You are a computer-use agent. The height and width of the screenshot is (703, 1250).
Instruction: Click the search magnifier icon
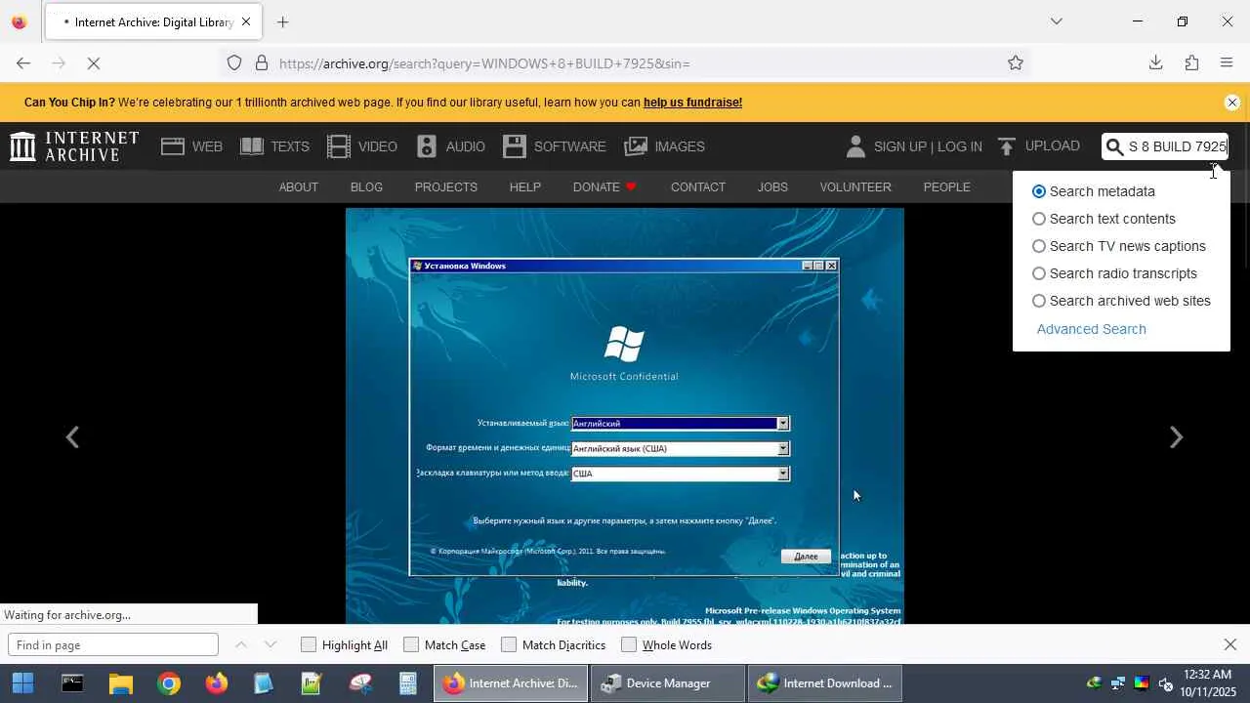tap(1114, 146)
